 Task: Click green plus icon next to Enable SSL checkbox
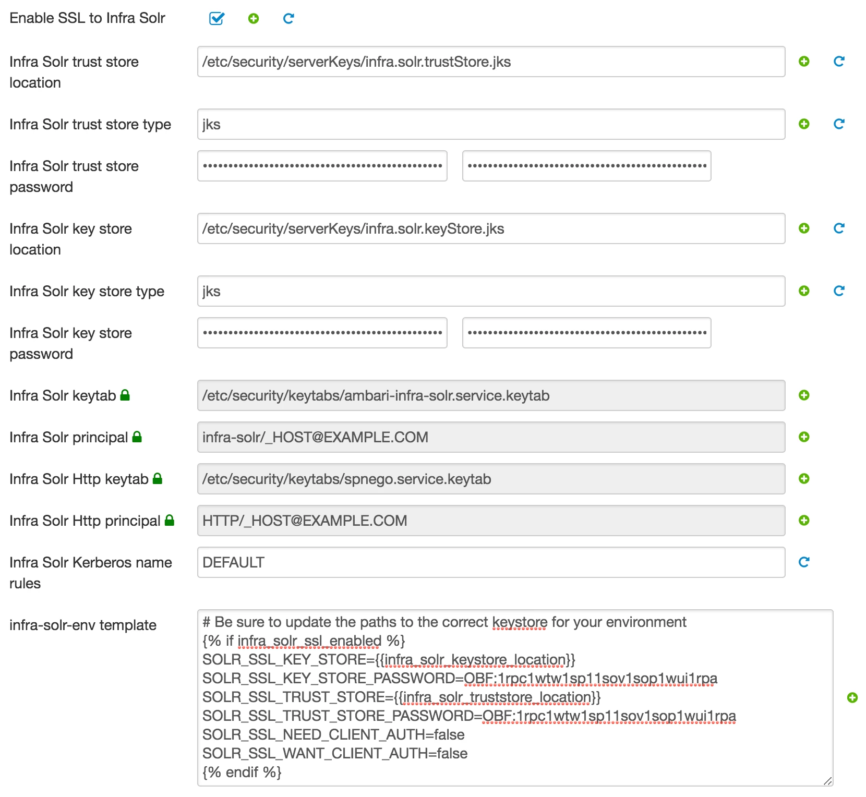coord(254,19)
